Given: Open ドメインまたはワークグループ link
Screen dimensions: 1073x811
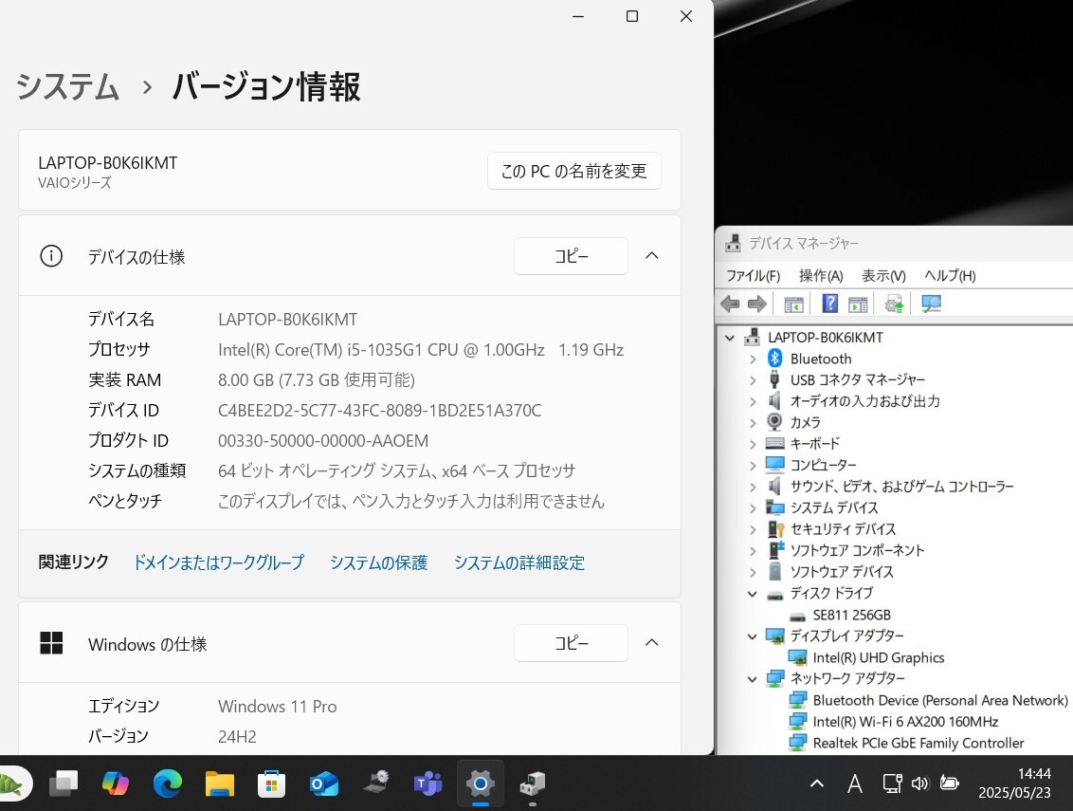Looking at the screenshot, I should pos(218,562).
